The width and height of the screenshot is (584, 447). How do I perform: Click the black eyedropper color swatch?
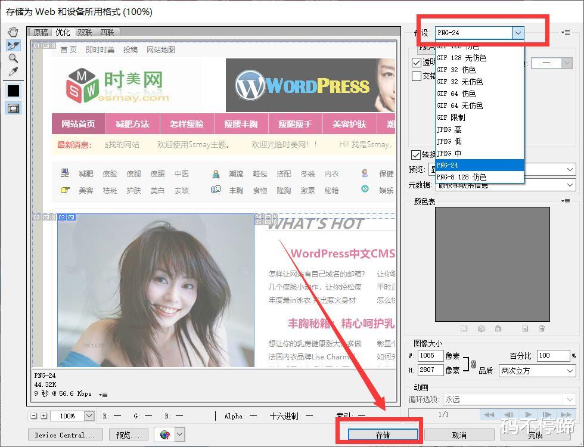pos(13,91)
